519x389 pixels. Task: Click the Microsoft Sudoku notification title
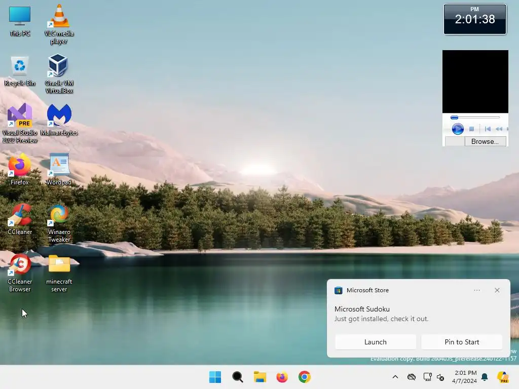click(362, 309)
